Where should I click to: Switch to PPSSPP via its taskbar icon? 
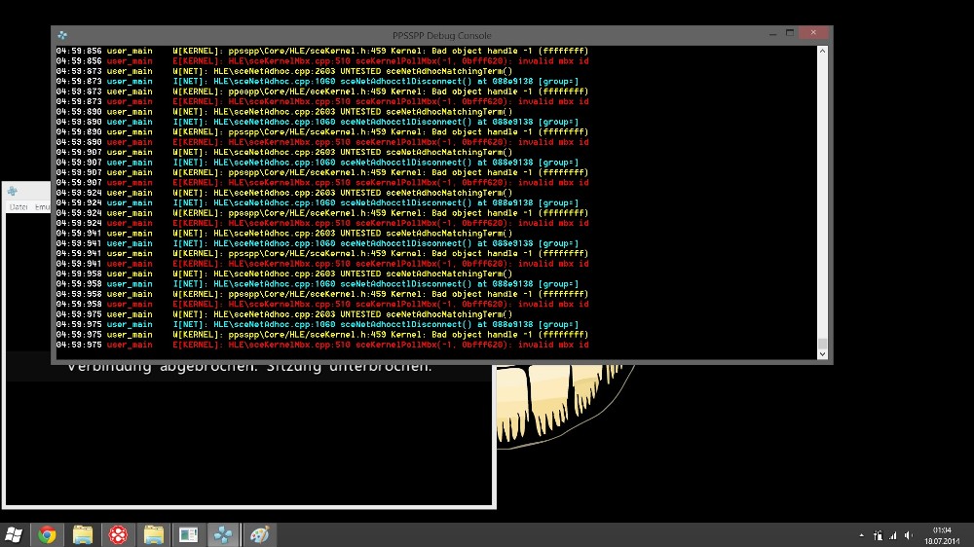click(223, 534)
